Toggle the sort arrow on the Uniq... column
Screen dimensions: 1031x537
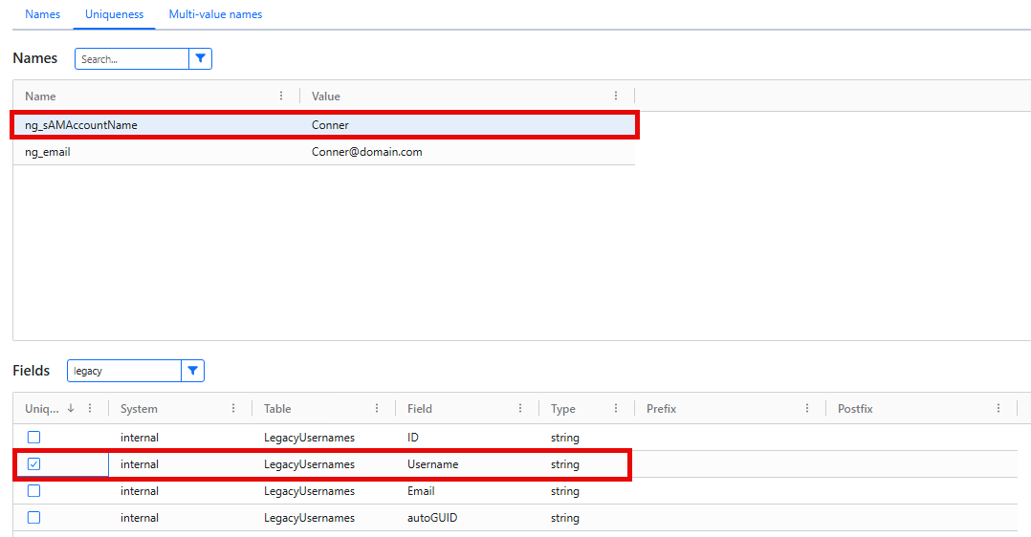pyautogui.click(x=71, y=408)
